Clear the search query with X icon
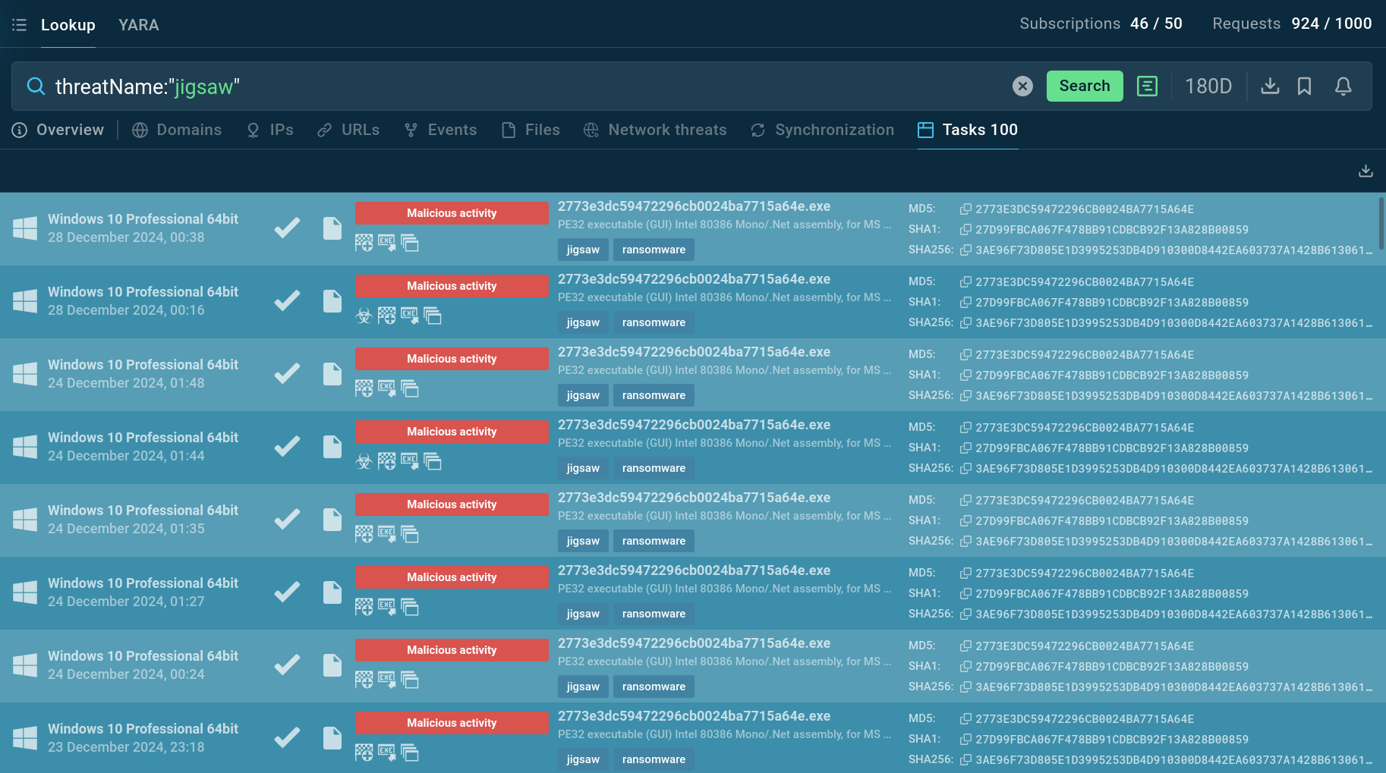 [1022, 86]
